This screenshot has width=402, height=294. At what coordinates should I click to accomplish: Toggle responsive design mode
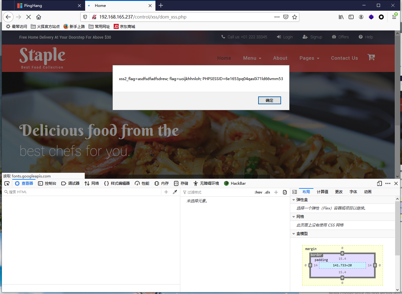[380, 183]
